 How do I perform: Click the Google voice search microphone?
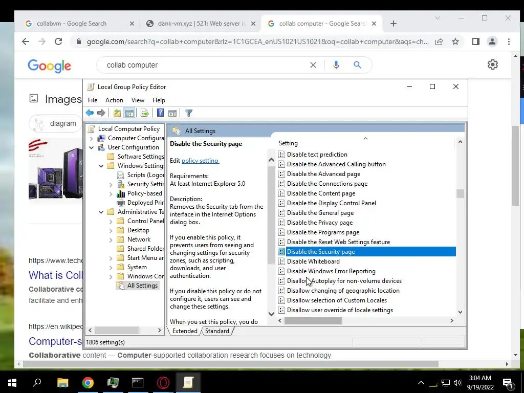click(x=336, y=65)
